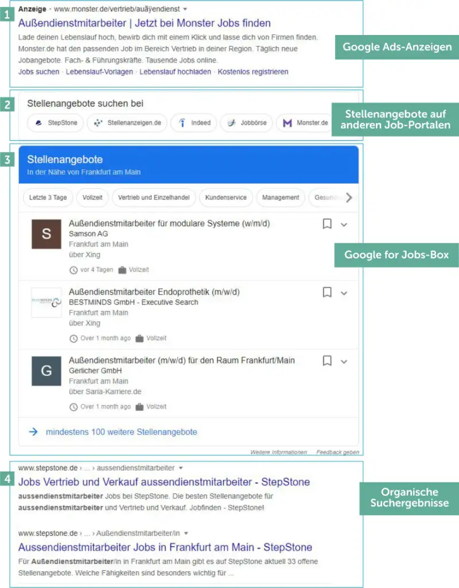Viewport: 459px width, 588px height.
Task: Click the blue Stellenangebote box header
Action: [x=189, y=165]
